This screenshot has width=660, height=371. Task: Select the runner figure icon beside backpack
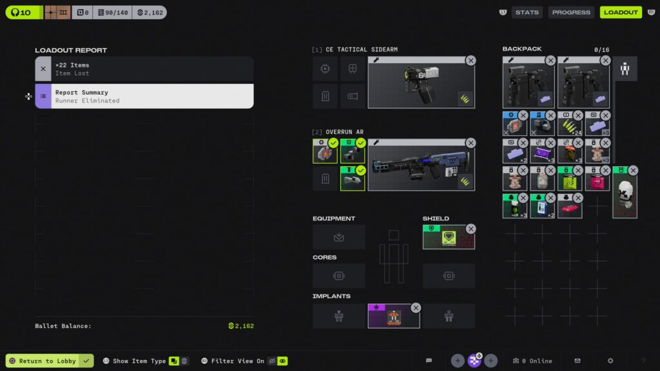[625, 69]
